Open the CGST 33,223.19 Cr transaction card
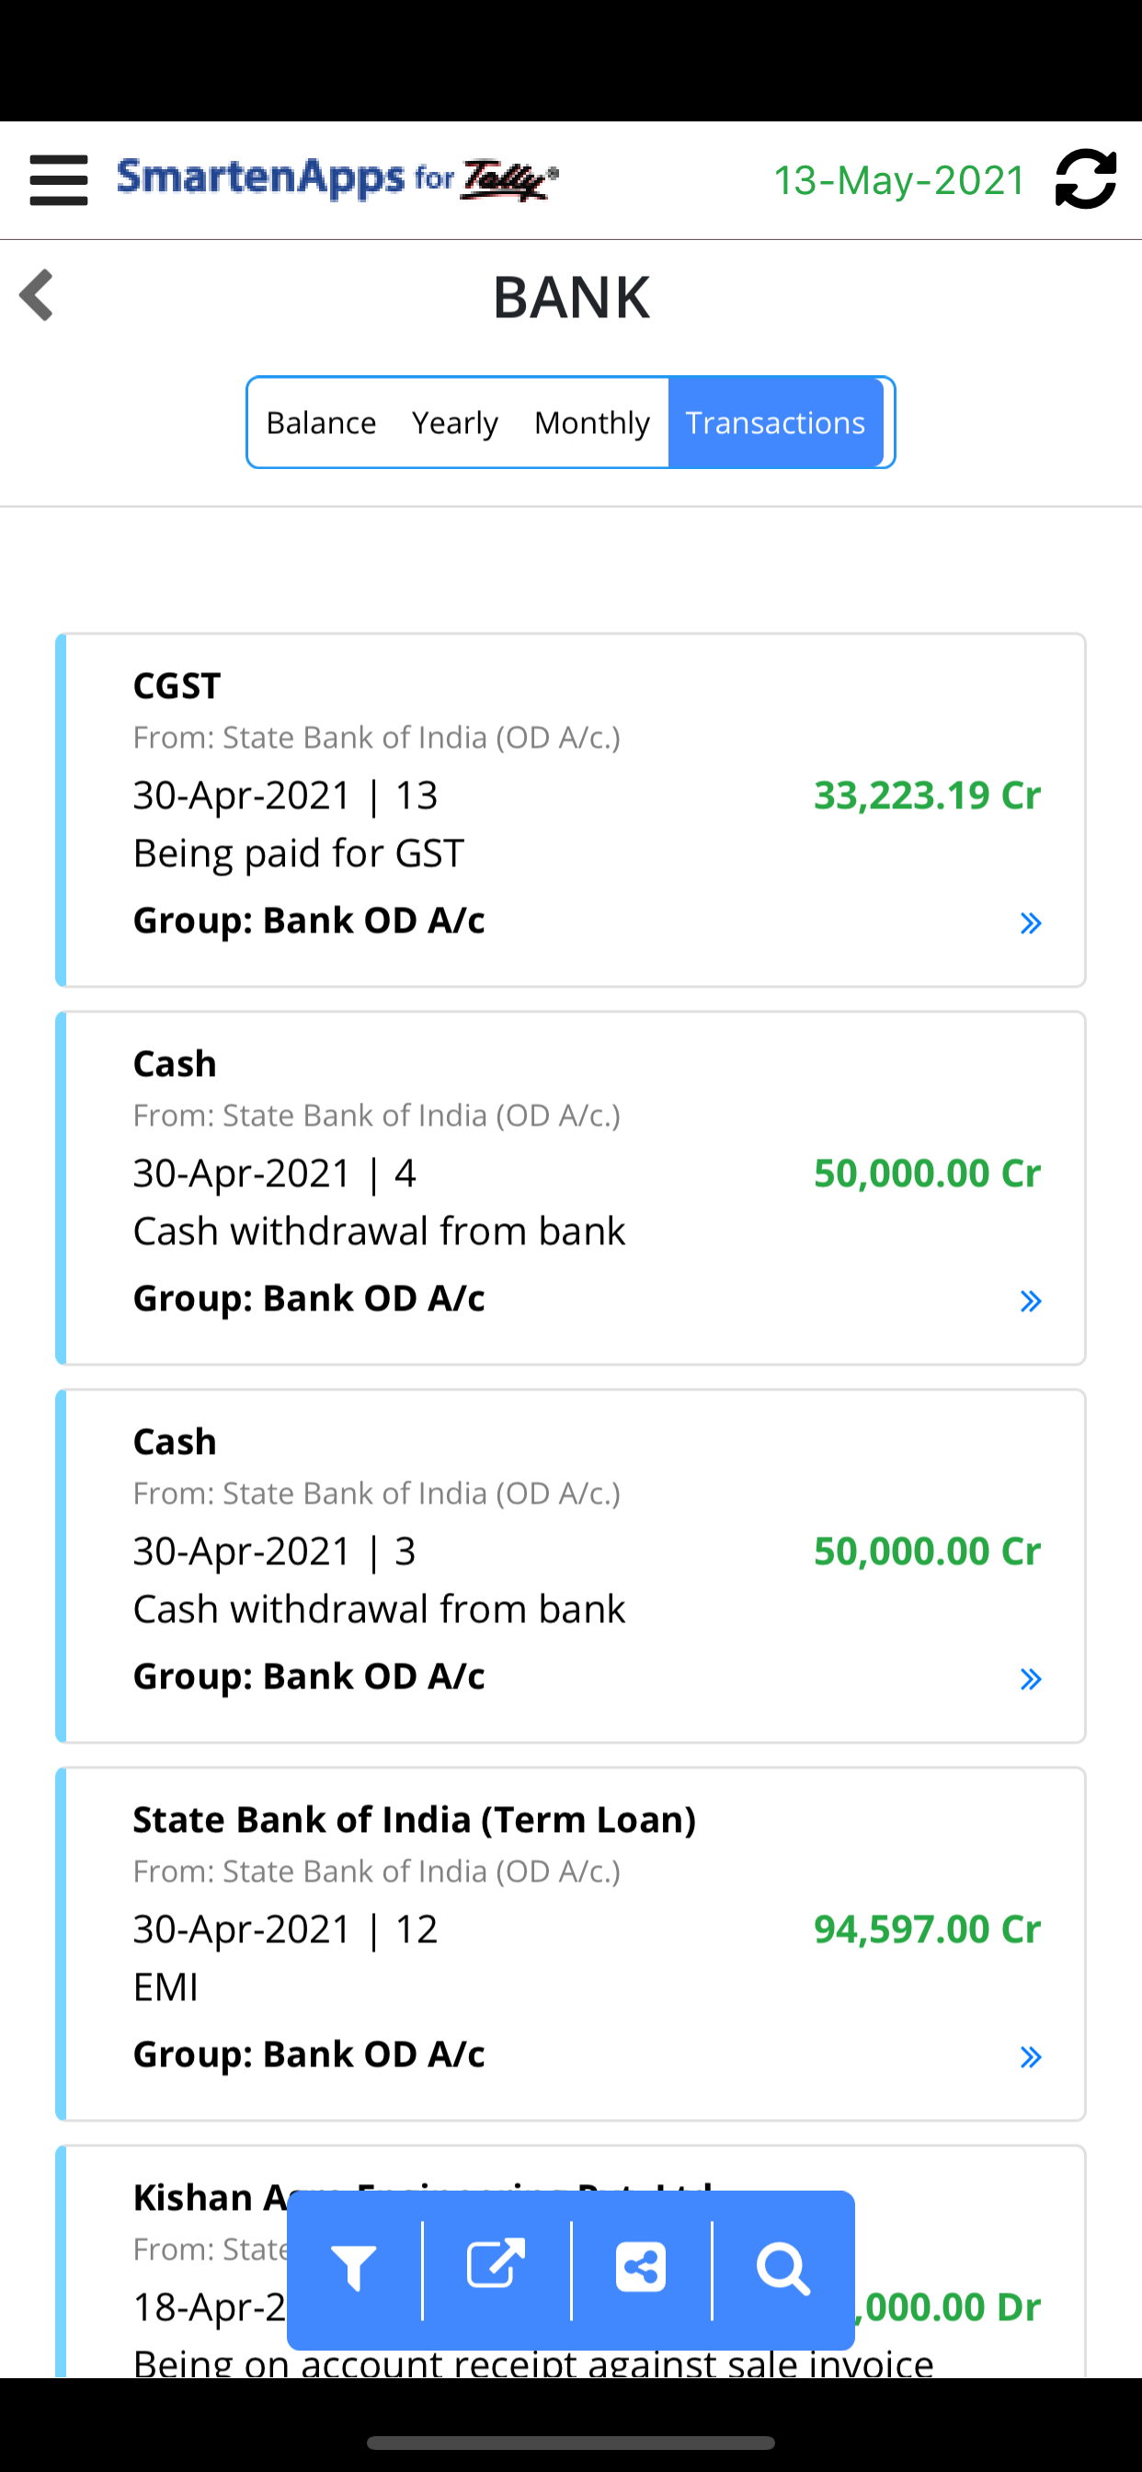Image resolution: width=1142 pixels, height=2472 pixels. click(x=571, y=810)
